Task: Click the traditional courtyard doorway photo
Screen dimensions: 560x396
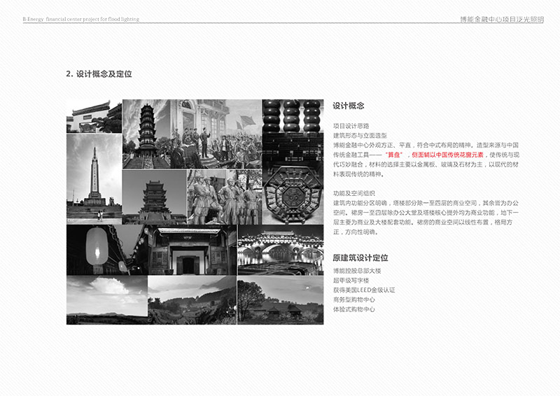Action: pyautogui.click(x=191, y=250)
